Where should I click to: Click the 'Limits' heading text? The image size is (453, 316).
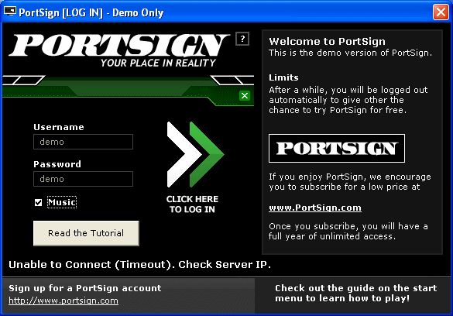(283, 77)
